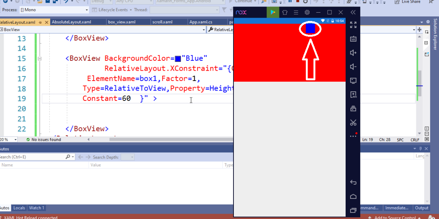Open Nox screen display option
439x219 pixels.
[353, 81]
